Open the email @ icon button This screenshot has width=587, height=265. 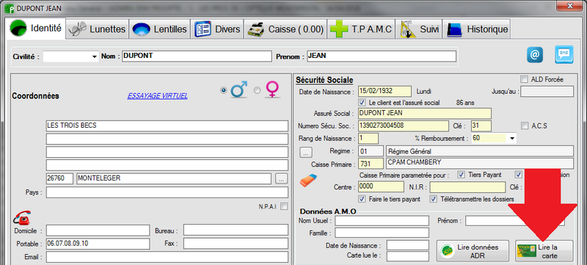click(x=535, y=54)
